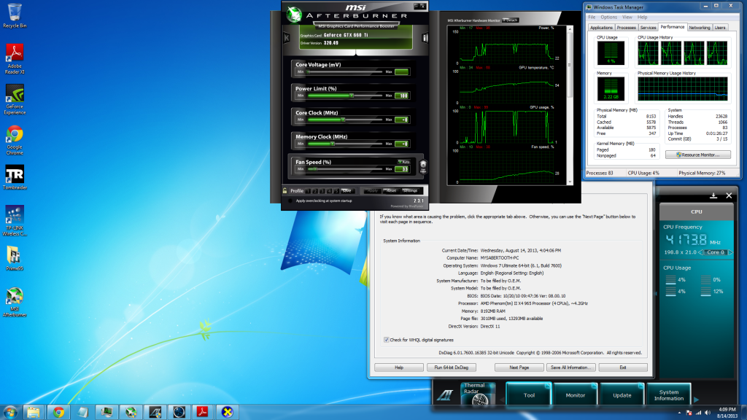The width and height of the screenshot is (747, 420).
Task: Toggle fan speed Auto mode
Action: (x=403, y=161)
